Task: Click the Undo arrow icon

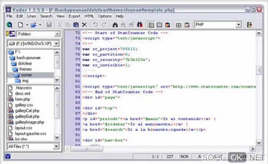Action: coord(95,25)
